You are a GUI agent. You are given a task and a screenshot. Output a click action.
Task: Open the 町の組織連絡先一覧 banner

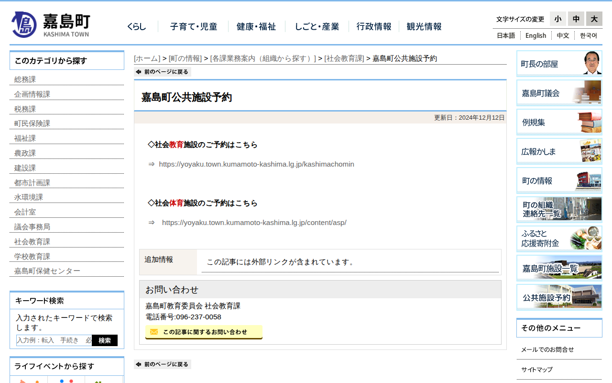point(558,209)
